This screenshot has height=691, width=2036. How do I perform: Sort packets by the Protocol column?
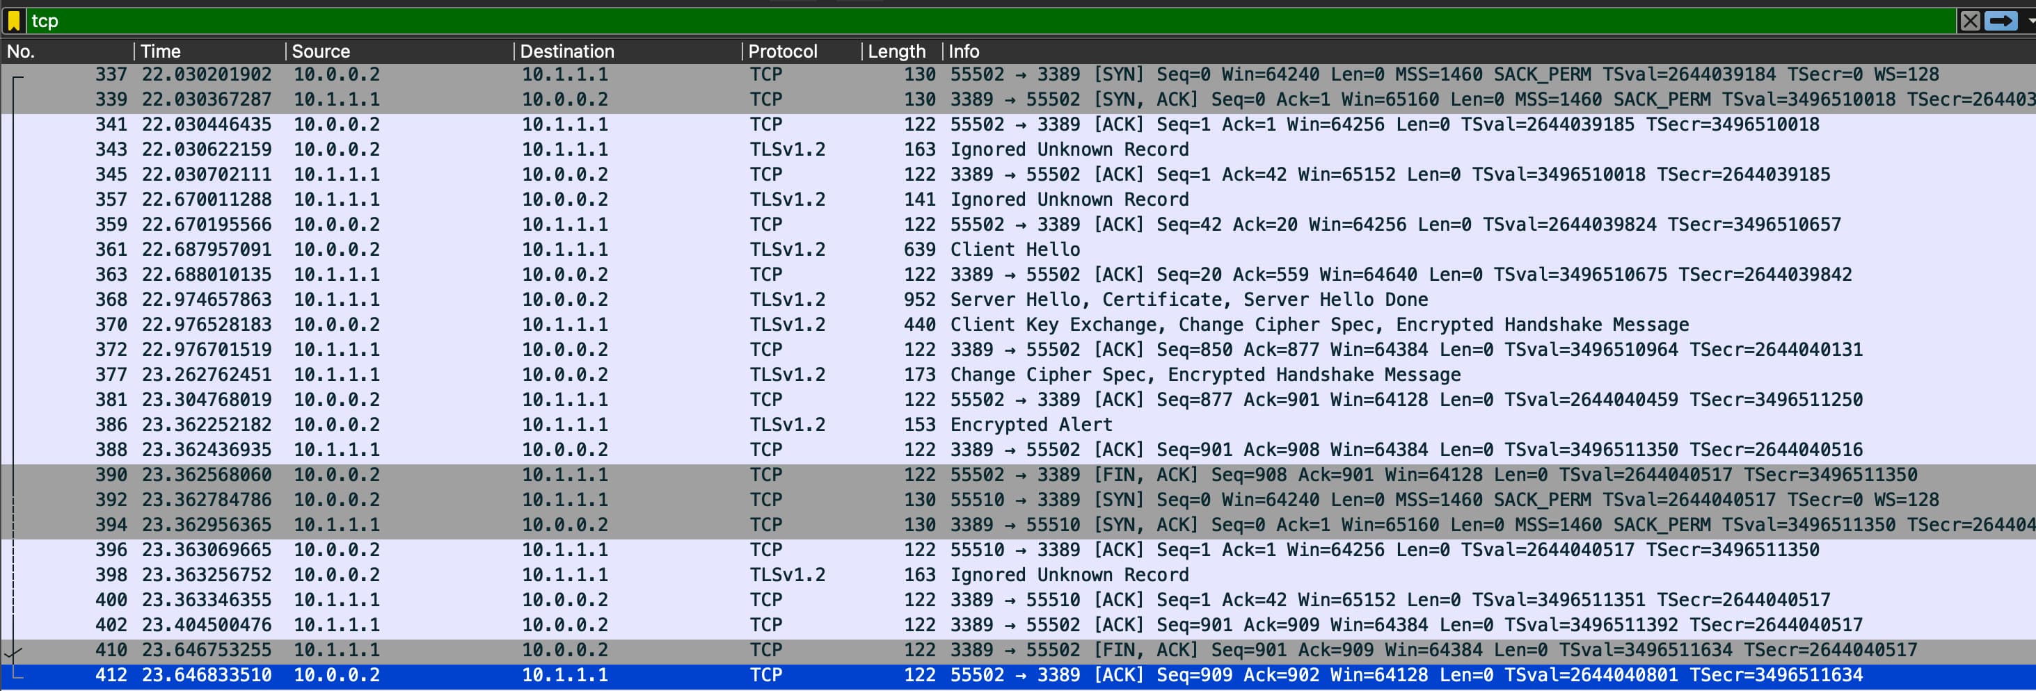point(783,51)
